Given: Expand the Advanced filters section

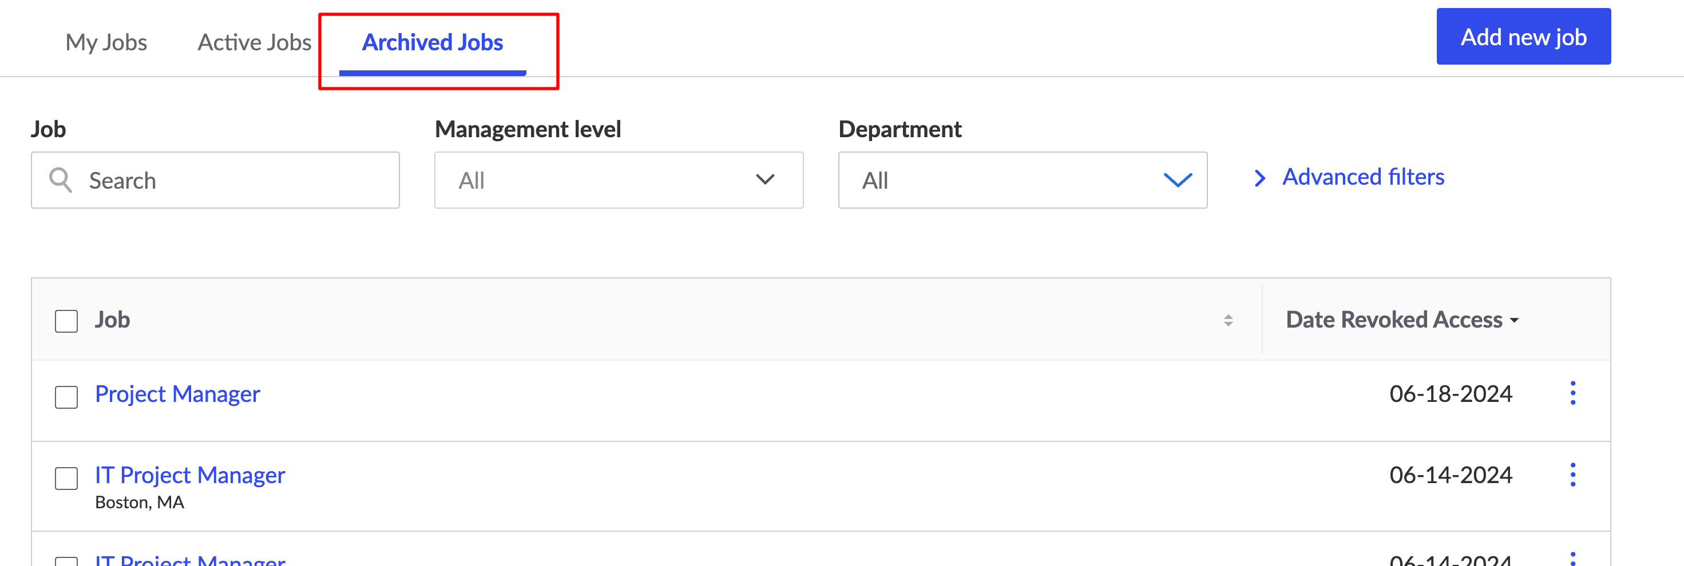Looking at the screenshot, I should coord(1363,177).
